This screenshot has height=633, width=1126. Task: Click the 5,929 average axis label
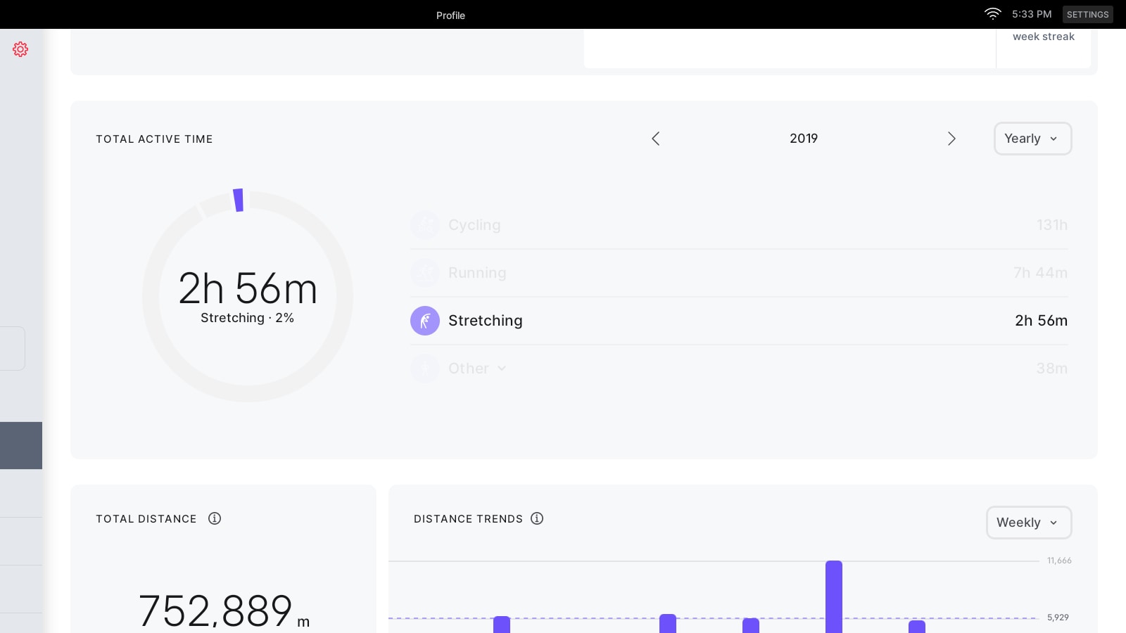1058,618
